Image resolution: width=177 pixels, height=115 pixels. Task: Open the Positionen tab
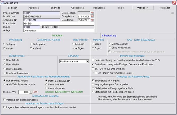pyautogui.click(x=12, y=8)
